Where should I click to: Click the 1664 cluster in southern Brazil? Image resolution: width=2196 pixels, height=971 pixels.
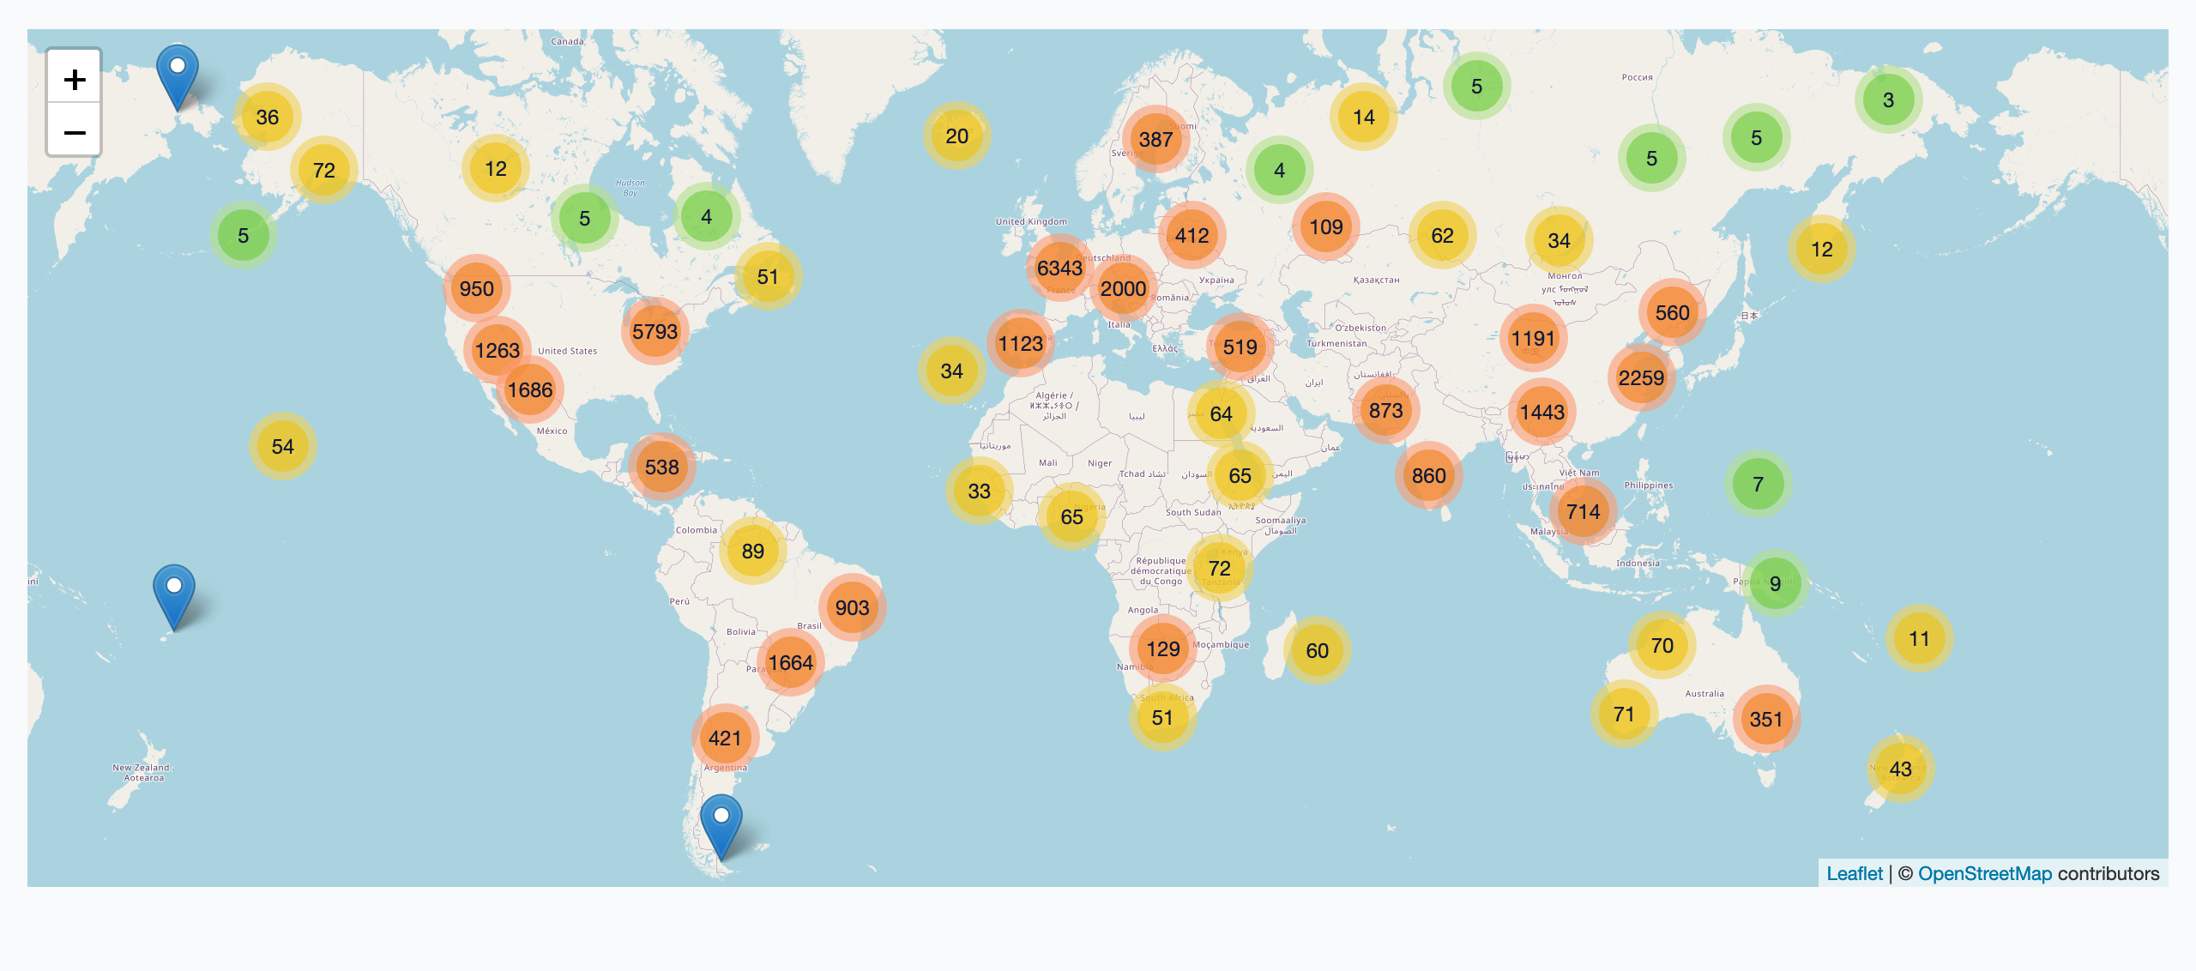pyautogui.click(x=790, y=663)
